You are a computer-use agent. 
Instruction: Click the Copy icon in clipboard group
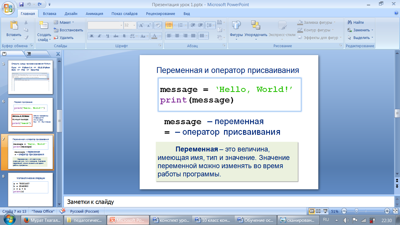26,30
